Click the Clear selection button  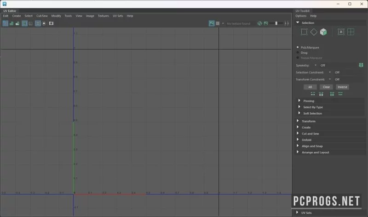click(326, 87)
